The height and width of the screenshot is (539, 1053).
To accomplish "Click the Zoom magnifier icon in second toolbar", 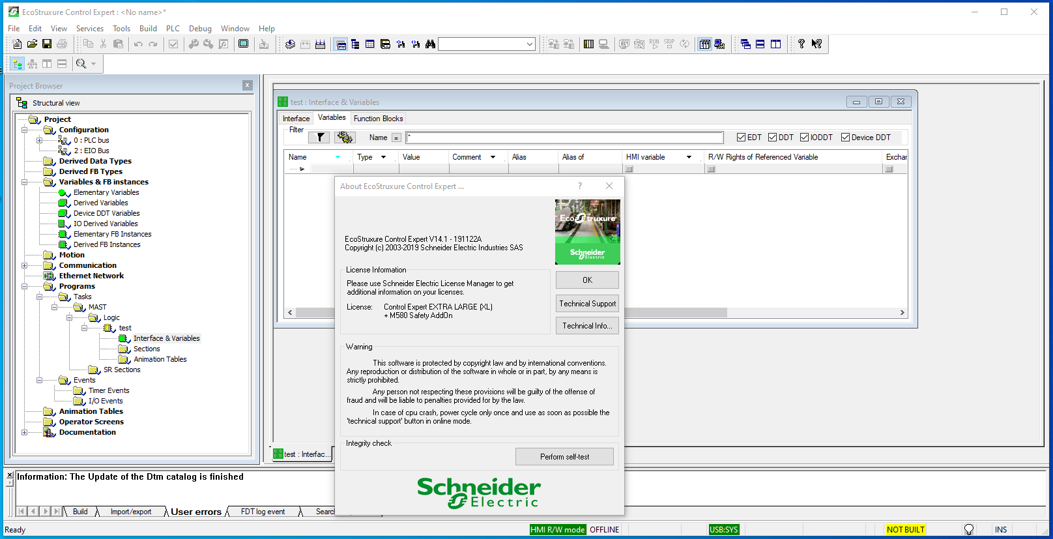I will (81, 63).
